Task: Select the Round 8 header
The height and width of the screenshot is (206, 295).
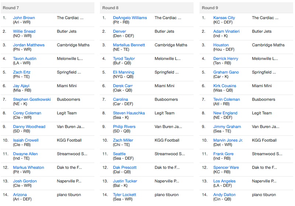Action: (147, 8)
